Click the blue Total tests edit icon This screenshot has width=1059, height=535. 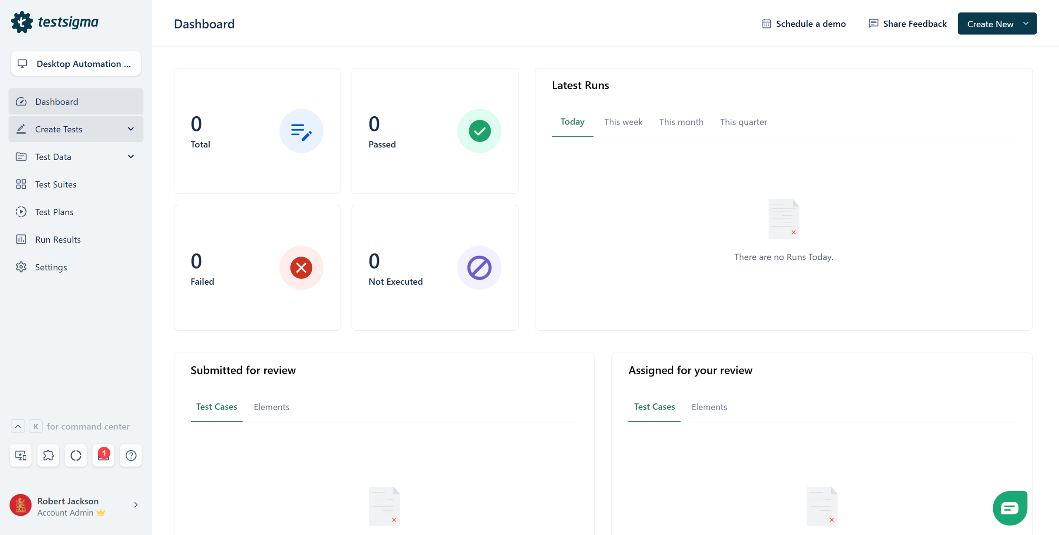tap(301, 131)
